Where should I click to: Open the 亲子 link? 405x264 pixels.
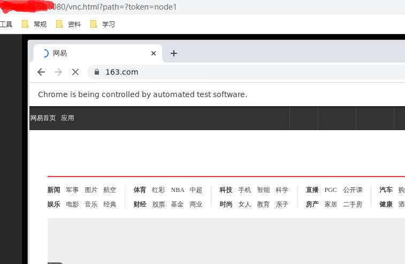[x=282, y=204]
